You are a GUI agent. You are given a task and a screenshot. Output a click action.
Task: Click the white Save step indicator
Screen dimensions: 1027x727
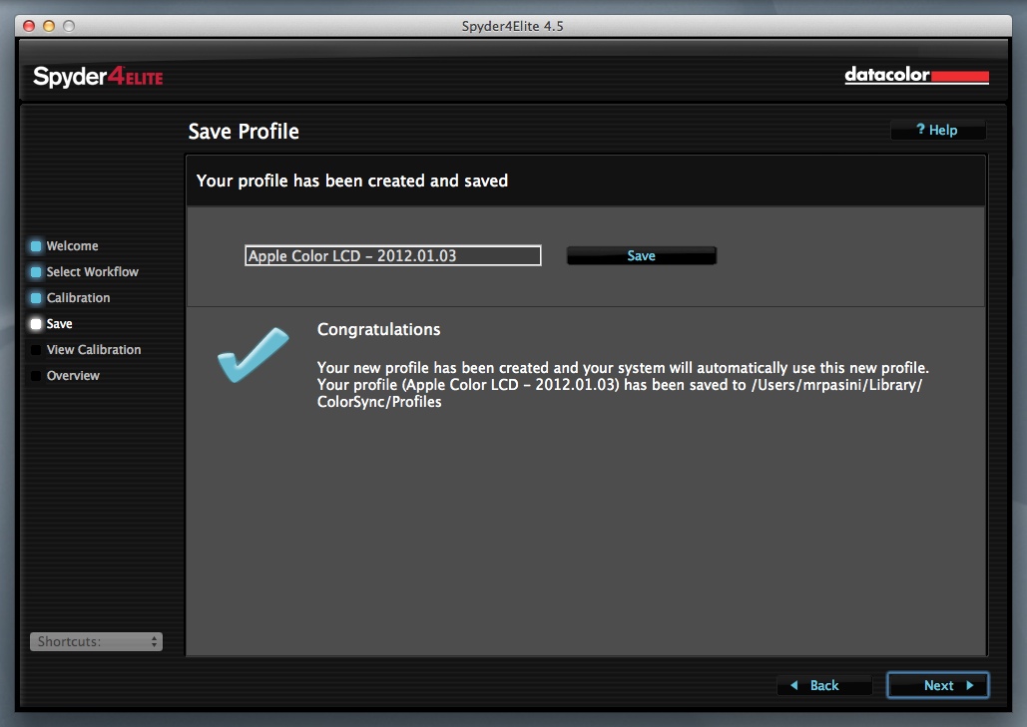pos(36,324)
